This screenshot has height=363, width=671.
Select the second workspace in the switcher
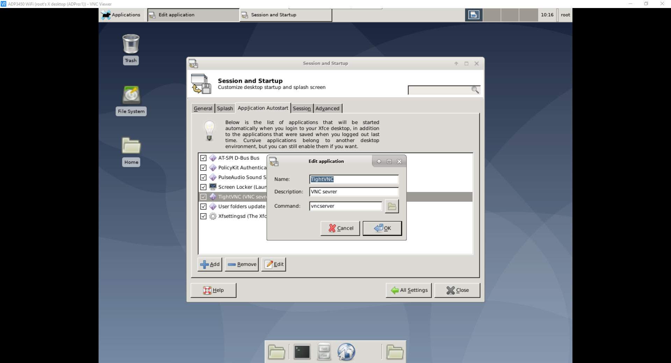click(x=492, y=15)
